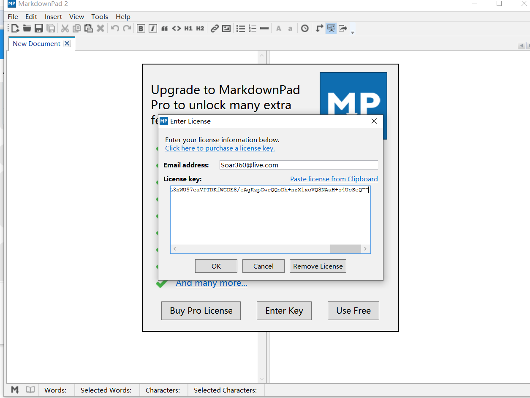Toggle Bold formatting icon
This screenshot has height=398, width=530.
coord(141,28)
